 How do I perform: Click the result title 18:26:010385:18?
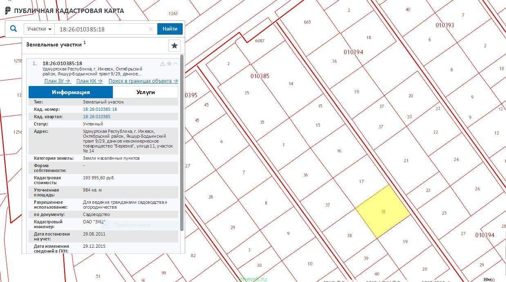(x=62, y=64)
